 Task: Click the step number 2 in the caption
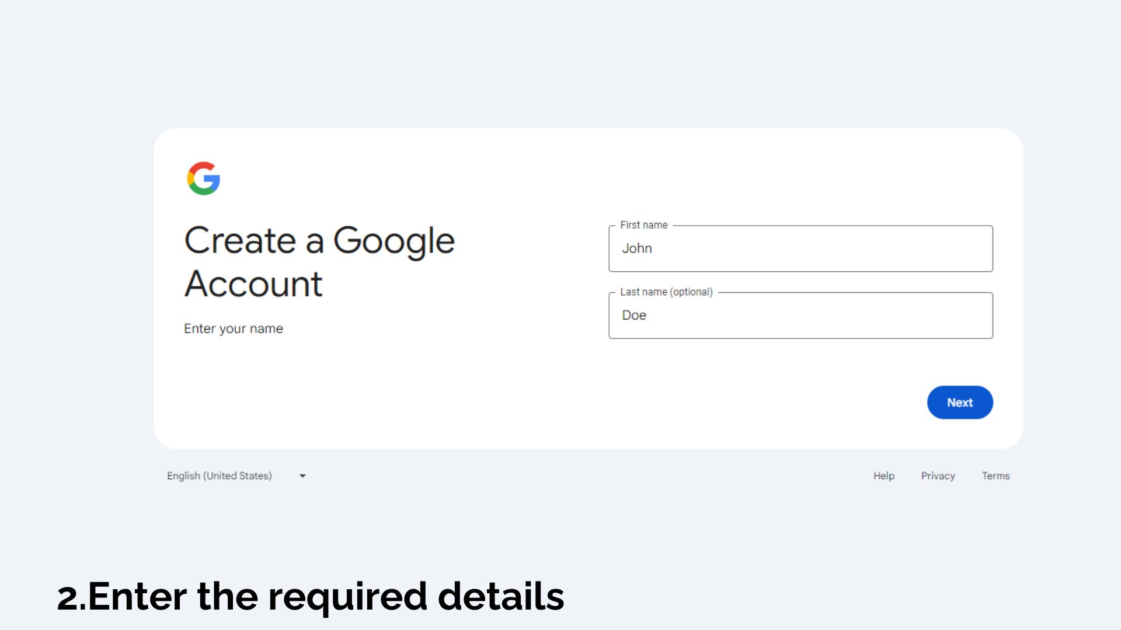[68, 598]
